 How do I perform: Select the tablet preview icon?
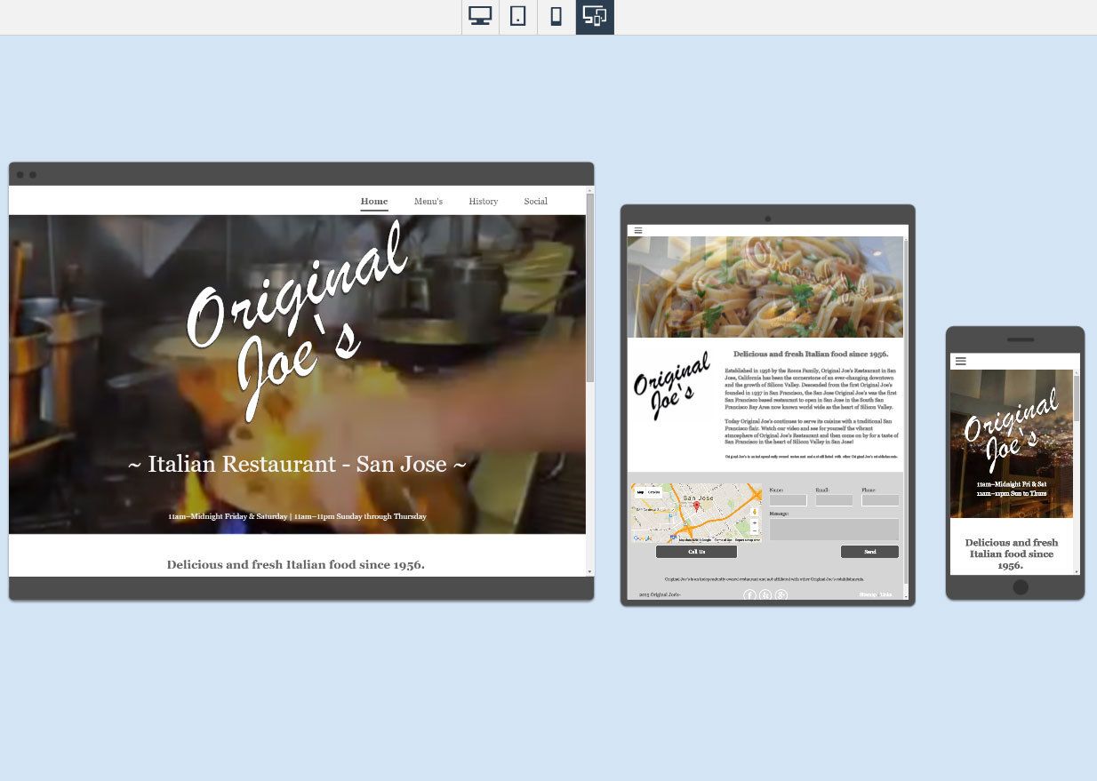tap(518, 17)
